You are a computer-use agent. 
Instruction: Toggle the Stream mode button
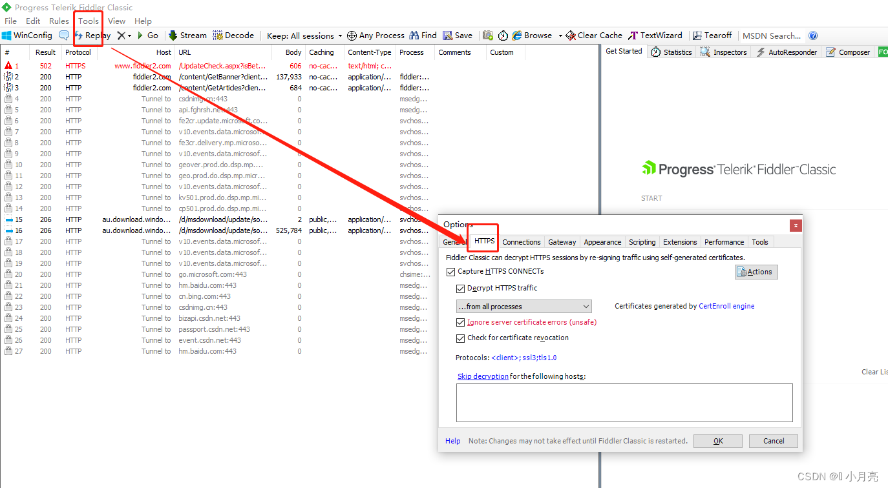point(188,36)
